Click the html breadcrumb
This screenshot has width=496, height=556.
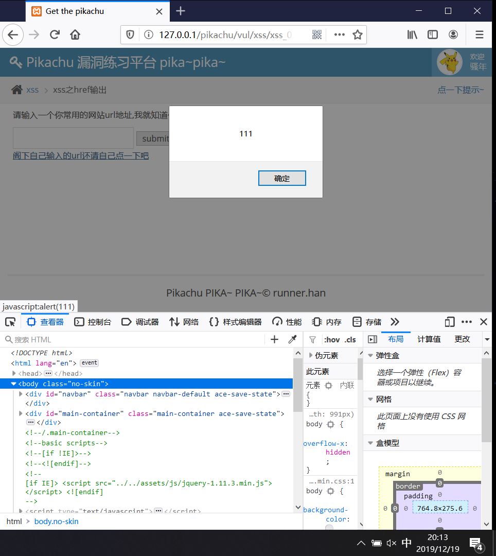coord(14,522)
